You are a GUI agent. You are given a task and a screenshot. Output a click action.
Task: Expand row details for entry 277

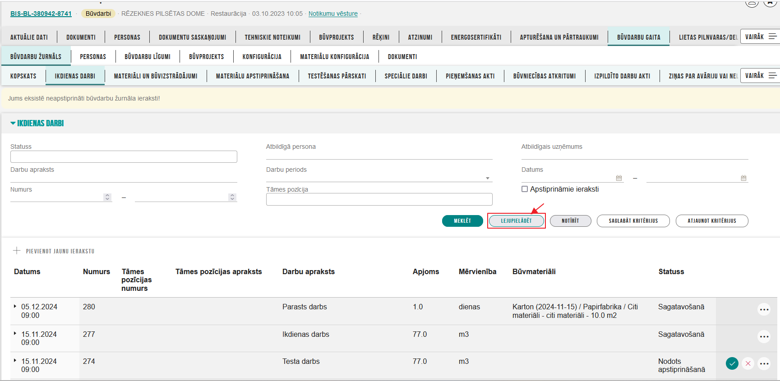pos(15,334)
